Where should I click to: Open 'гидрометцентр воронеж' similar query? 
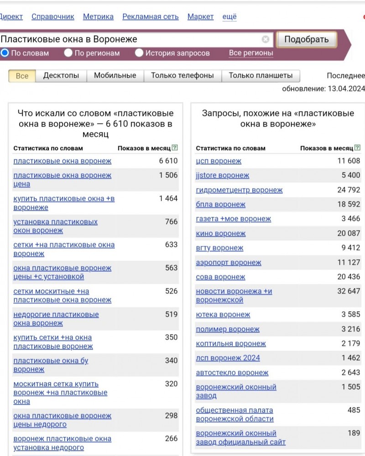(239, 190)
